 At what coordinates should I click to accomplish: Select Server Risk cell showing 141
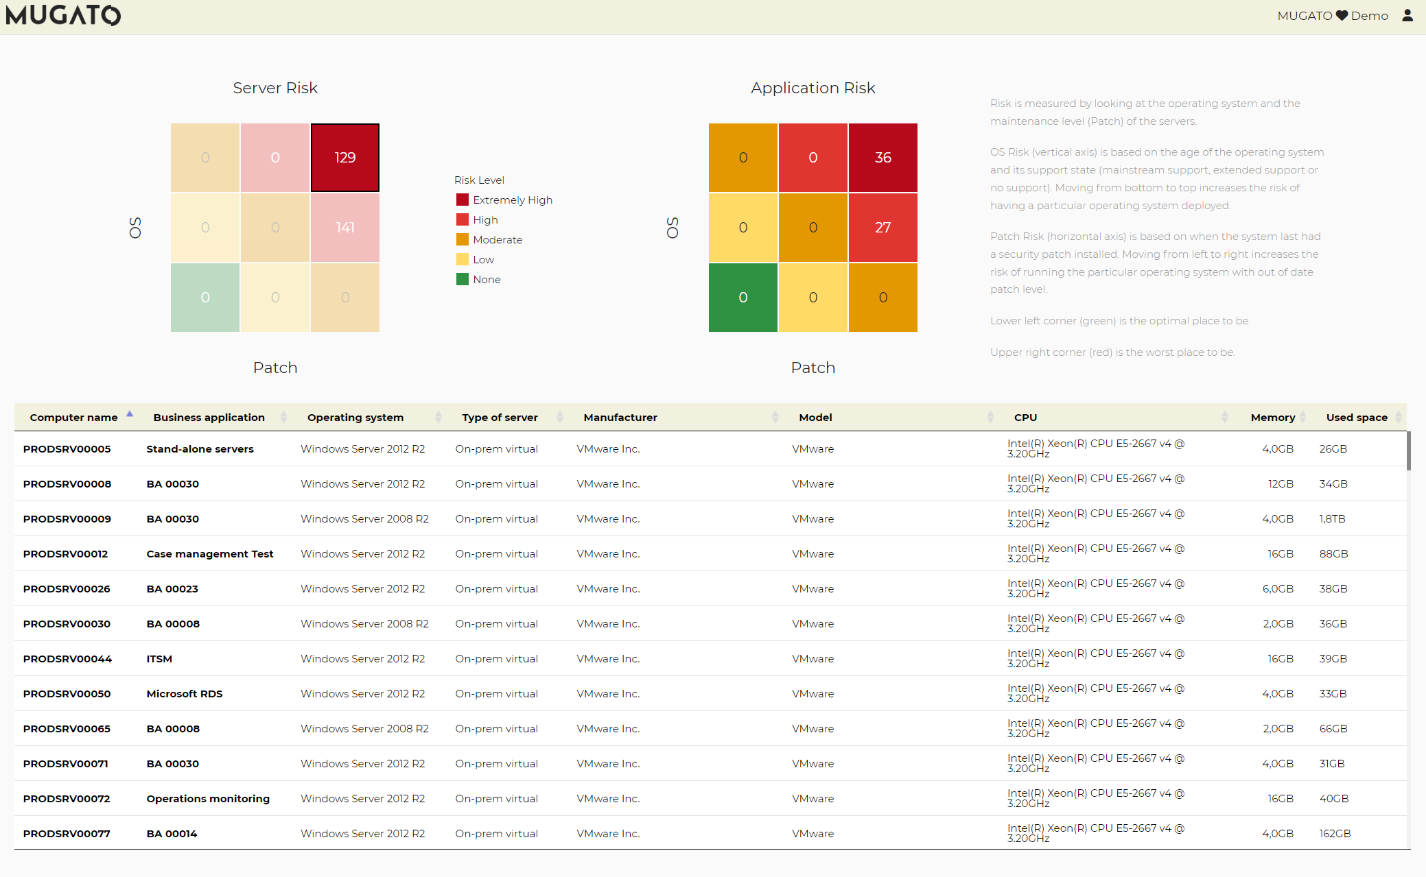[345, 228]
